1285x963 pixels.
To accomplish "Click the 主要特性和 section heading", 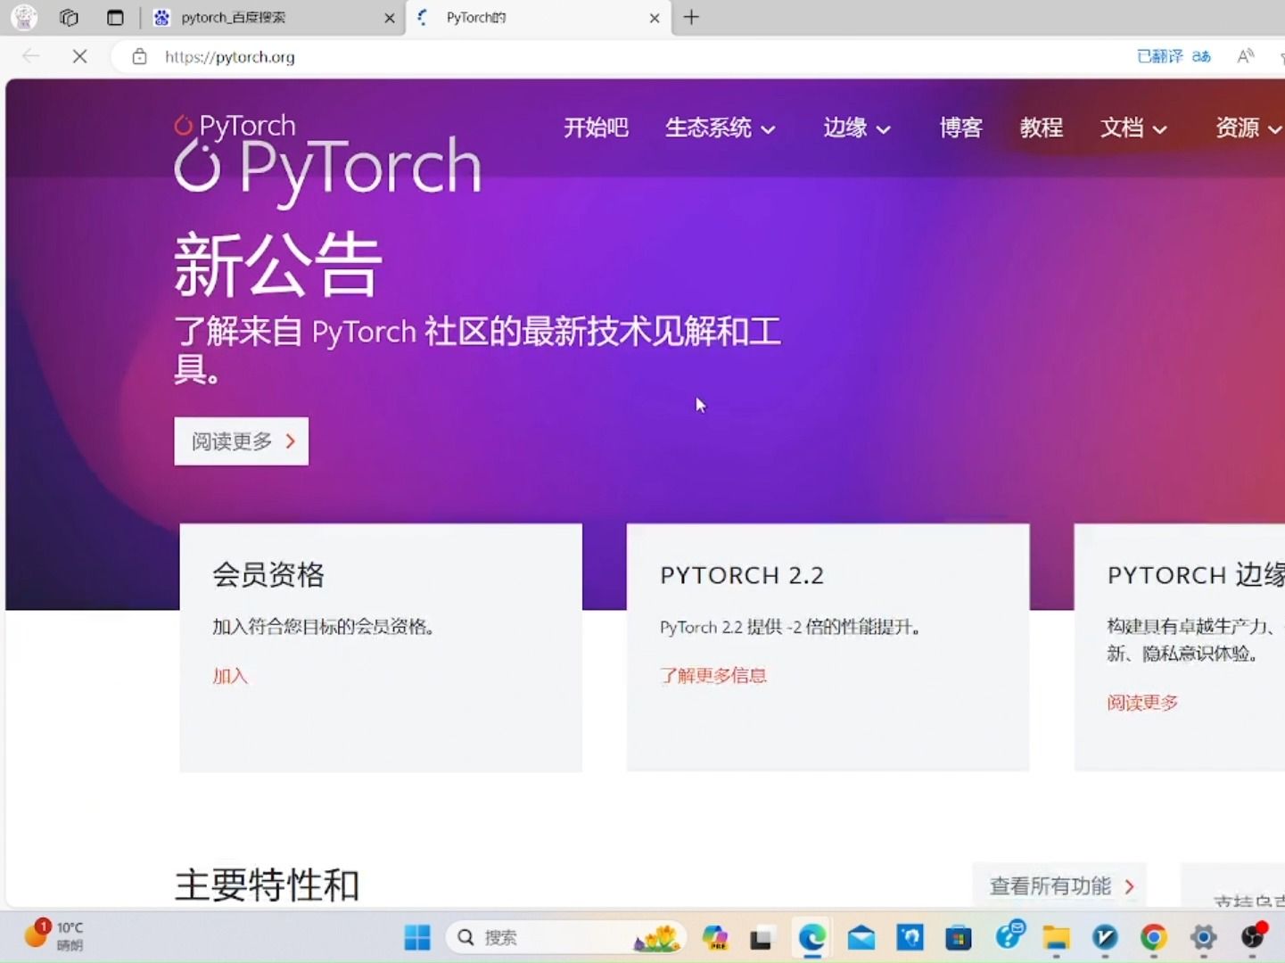I will (267, 885).
